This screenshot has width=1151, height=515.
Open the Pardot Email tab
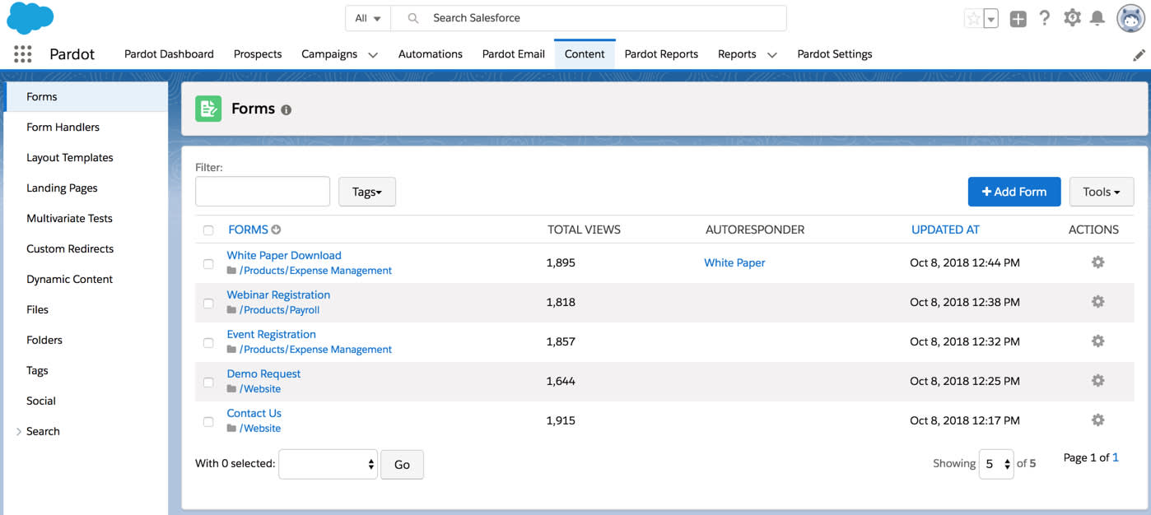coord(514,54)
